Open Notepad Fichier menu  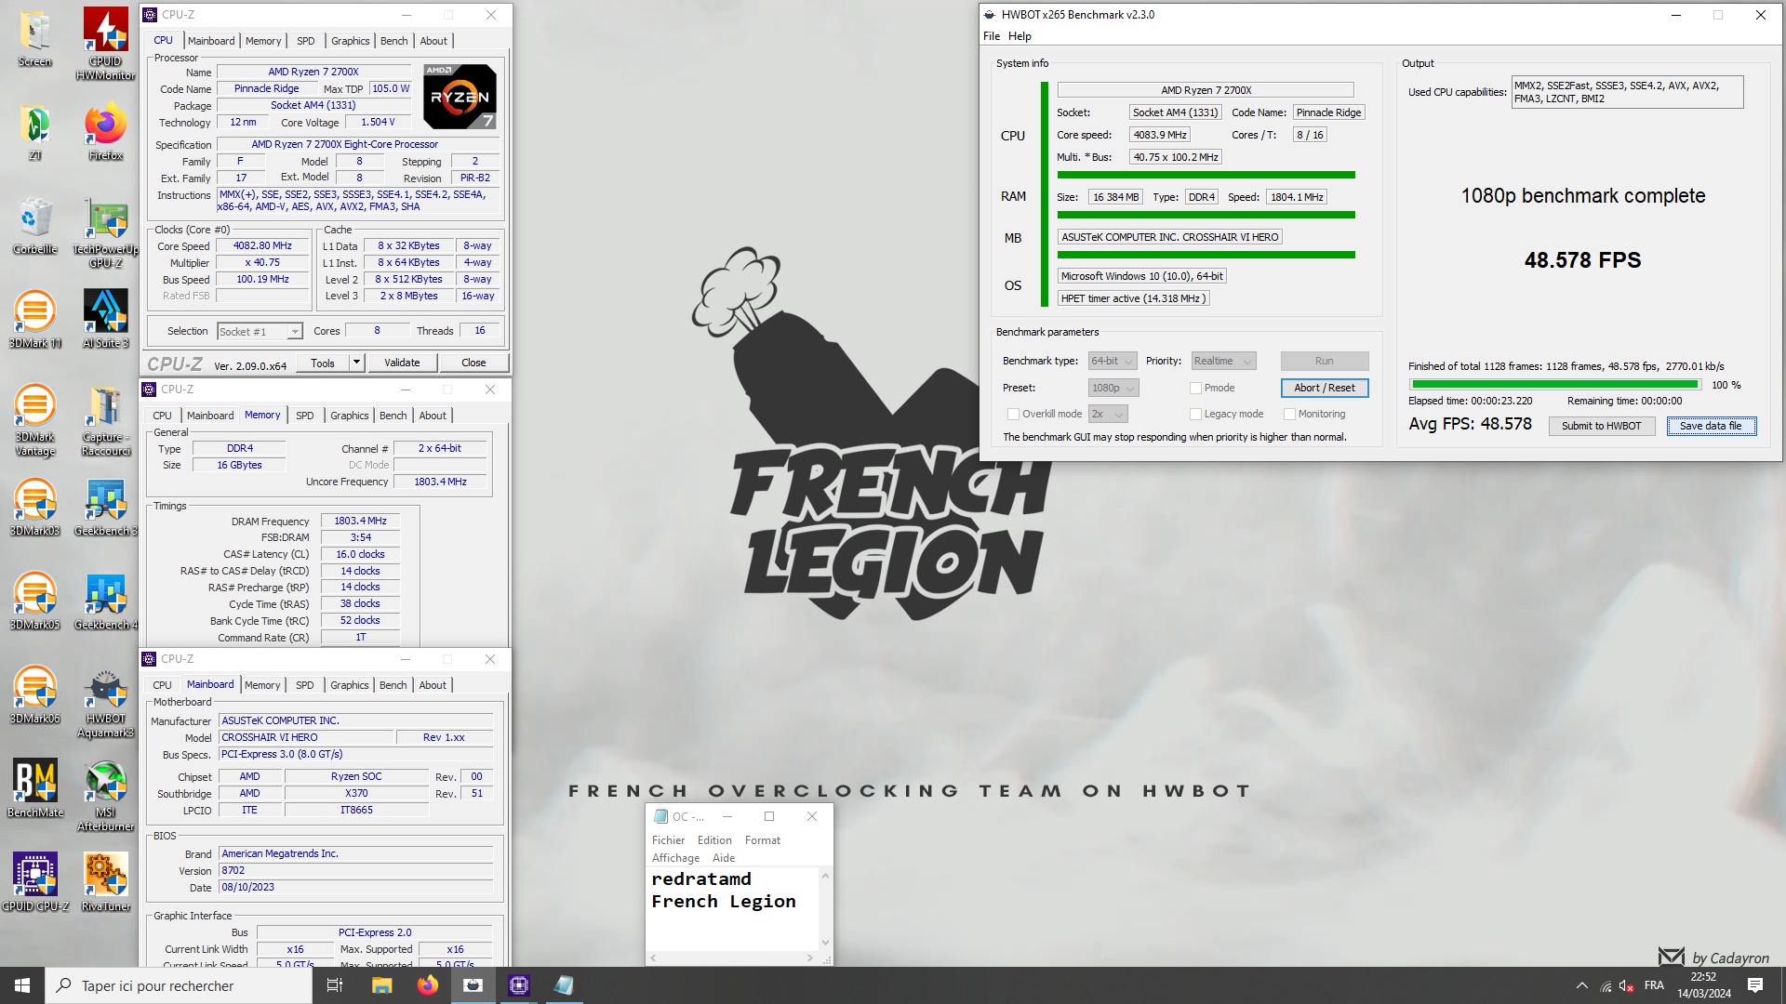(668, 840)
